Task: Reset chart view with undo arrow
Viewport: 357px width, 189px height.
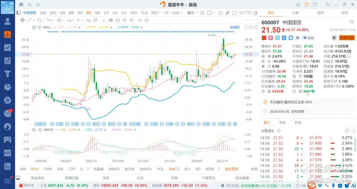Action: pyautogui.click(x=245, y=27)
